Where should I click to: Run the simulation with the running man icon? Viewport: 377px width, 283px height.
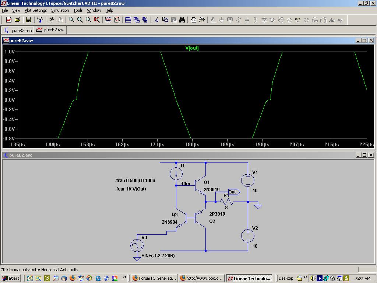pyautogui.click(x=51, y=20)
